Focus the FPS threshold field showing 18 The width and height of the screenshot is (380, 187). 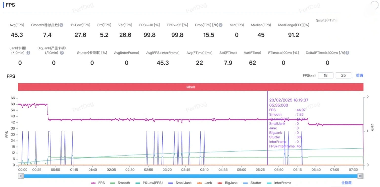(326, 75)
